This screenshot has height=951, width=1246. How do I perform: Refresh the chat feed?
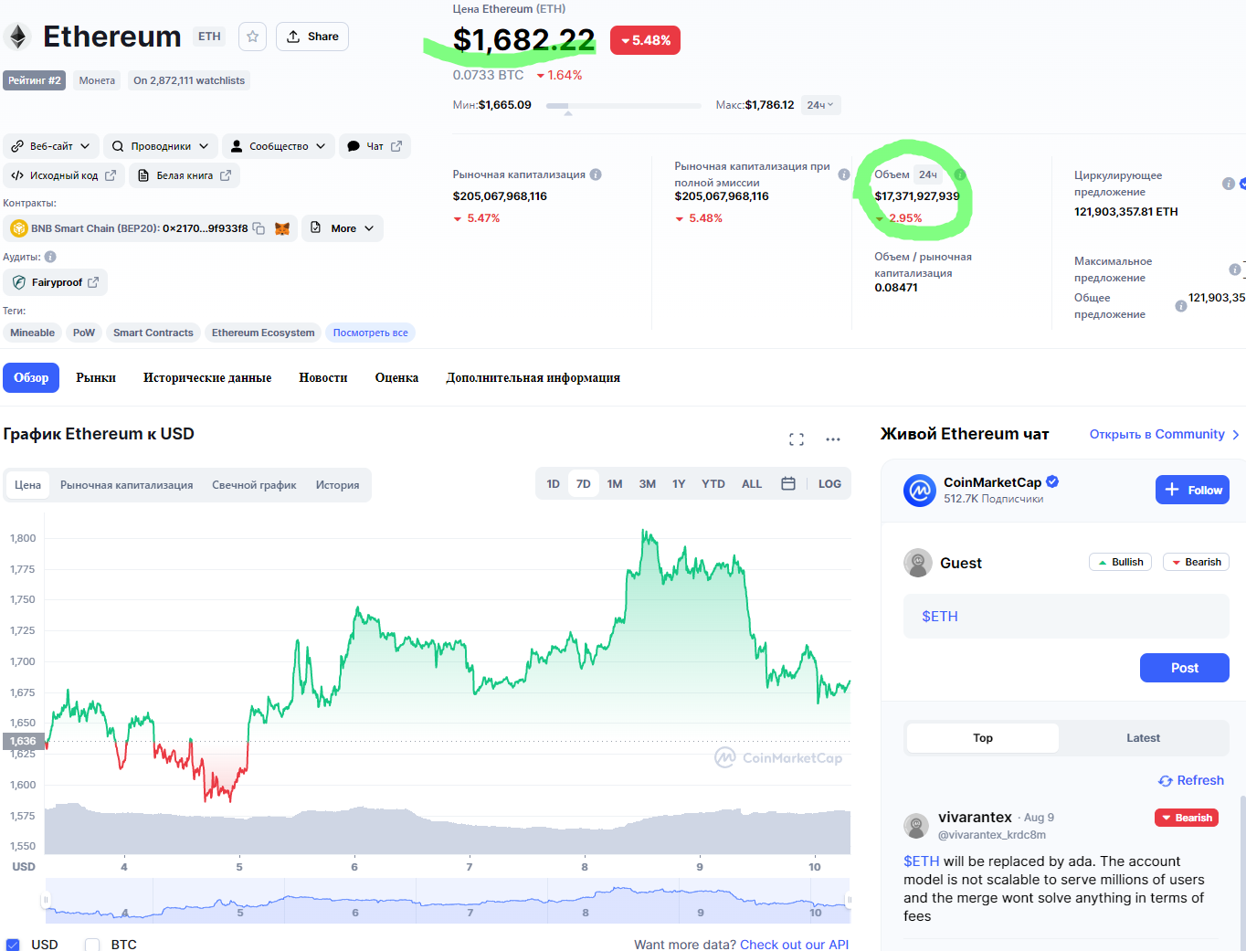(1191, 780)
